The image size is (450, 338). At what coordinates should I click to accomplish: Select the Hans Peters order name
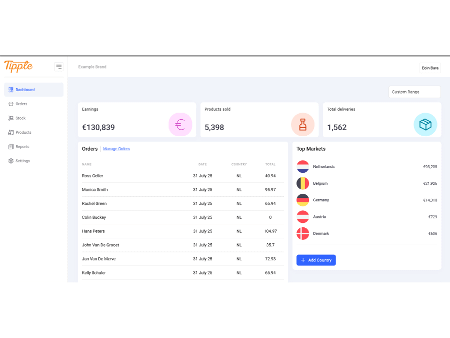pyautogui.click(x=93, y=231)
